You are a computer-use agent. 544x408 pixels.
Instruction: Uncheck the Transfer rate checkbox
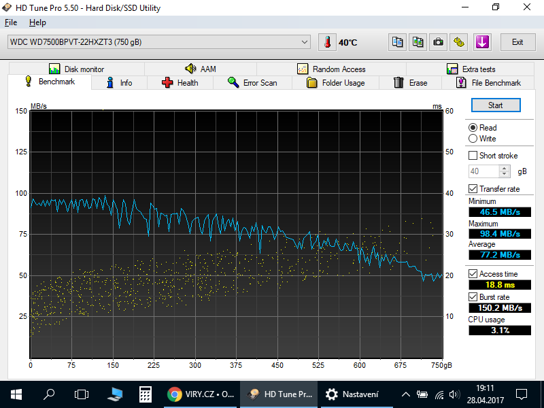(x=473, y=189)
